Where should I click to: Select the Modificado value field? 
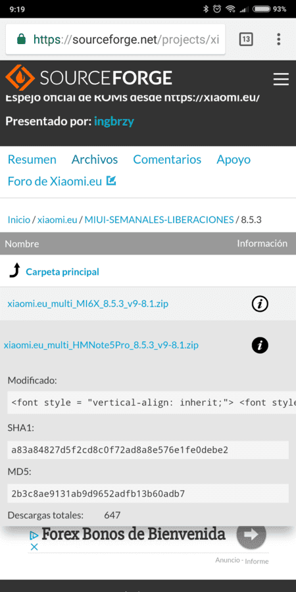(151, 403)
